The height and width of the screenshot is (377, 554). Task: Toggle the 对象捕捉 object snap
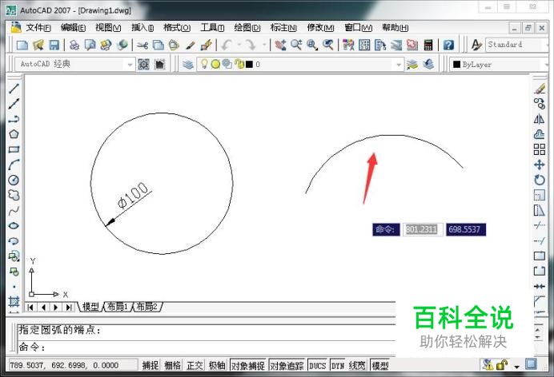click(248, 365)
